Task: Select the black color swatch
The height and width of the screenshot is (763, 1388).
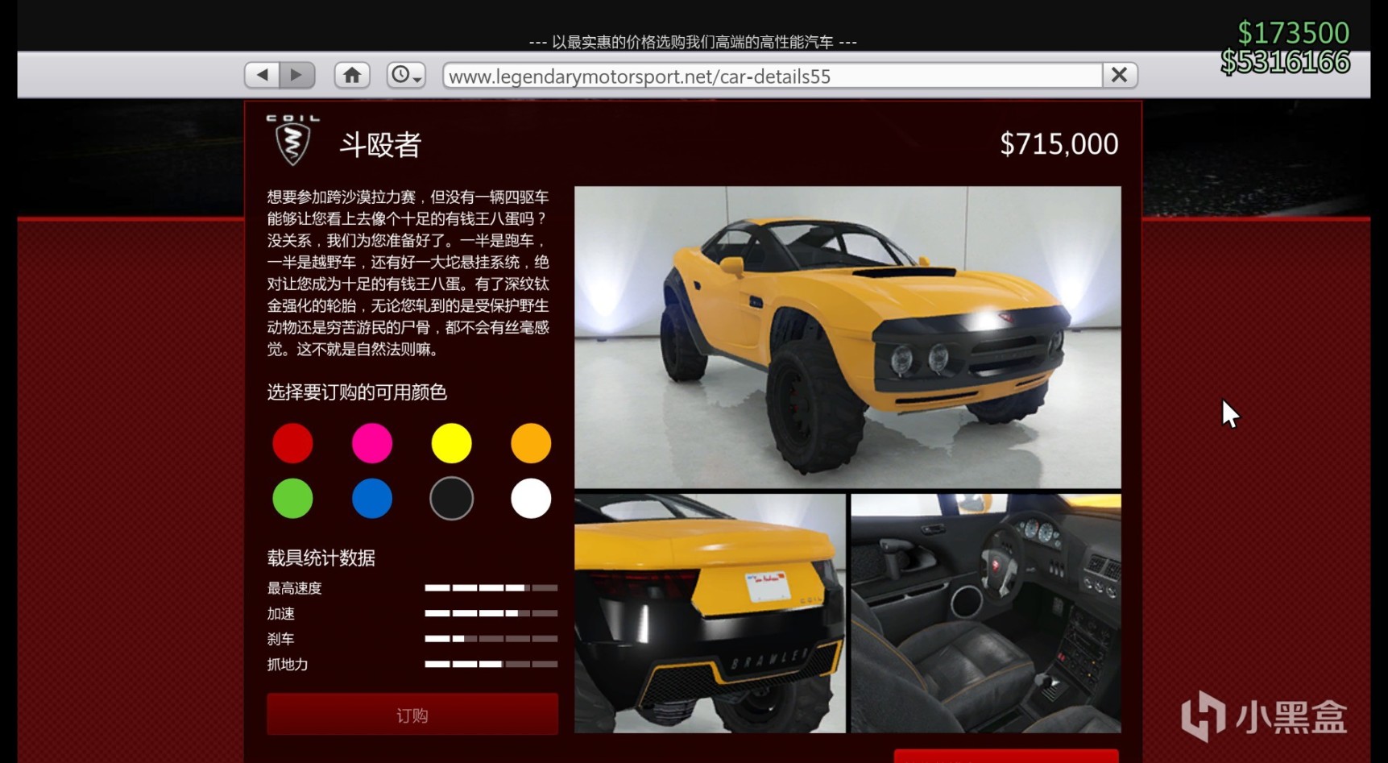Action: pyautogui.click(x=451, y=499)
